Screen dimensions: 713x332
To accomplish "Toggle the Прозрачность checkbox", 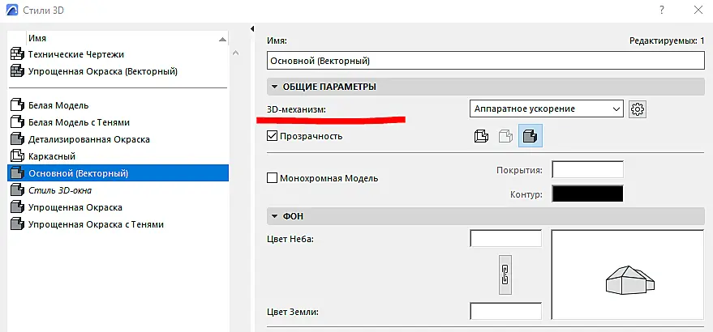I will click(x=273, y=136).
